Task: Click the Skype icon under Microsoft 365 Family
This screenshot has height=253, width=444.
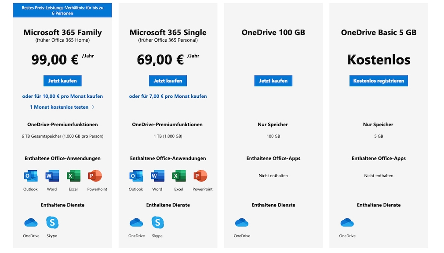Action: point(52,223)
